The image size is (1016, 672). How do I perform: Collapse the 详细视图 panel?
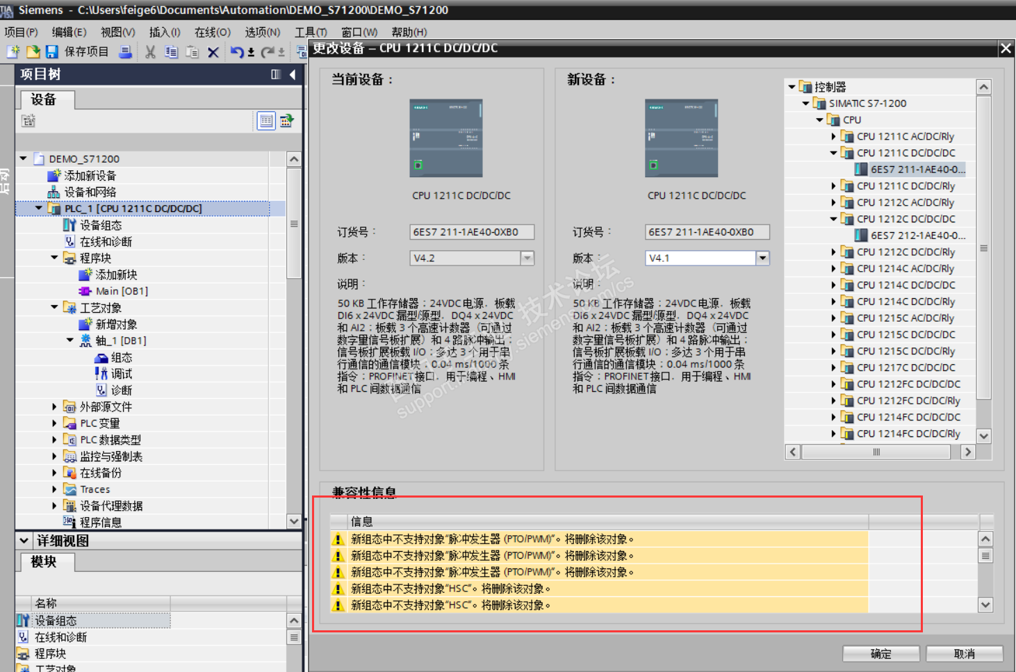point(24,541)
